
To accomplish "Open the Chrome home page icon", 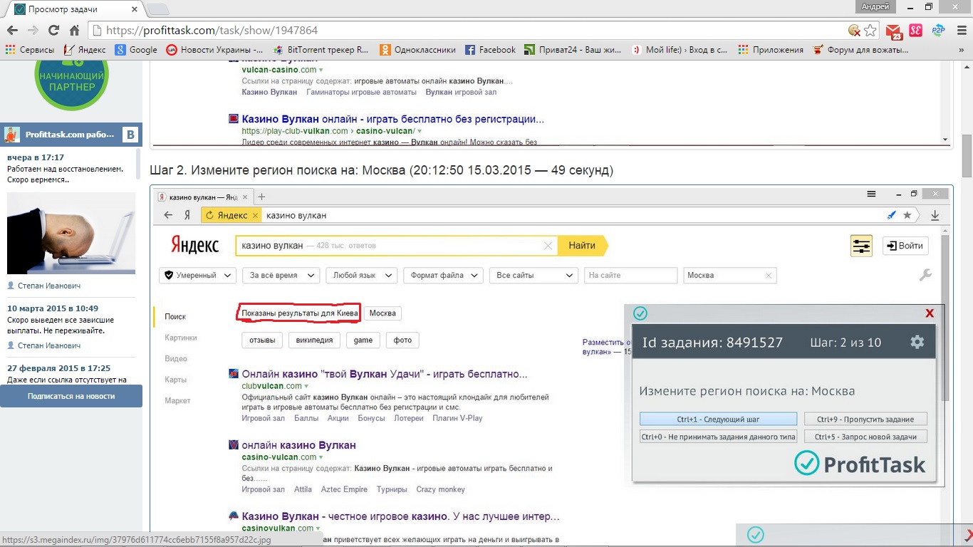I will click(x=74, y=31).
